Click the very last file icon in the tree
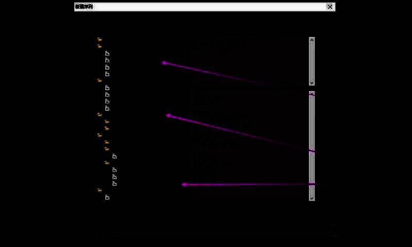Viewport: 412px width, 247px height. point(107,198)
